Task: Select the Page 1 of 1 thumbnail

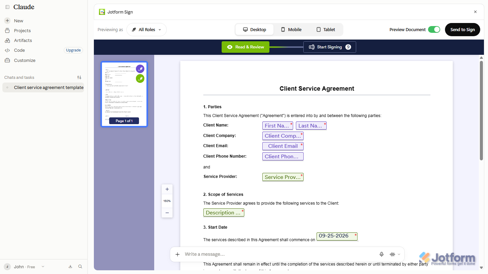Action: coord(124,94)
